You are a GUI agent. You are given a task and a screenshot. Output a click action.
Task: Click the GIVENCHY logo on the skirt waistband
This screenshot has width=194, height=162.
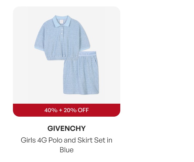(84, 54)
